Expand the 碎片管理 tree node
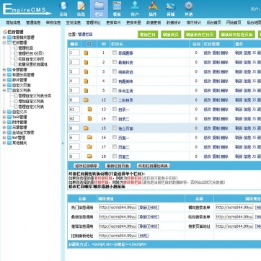 4,80
